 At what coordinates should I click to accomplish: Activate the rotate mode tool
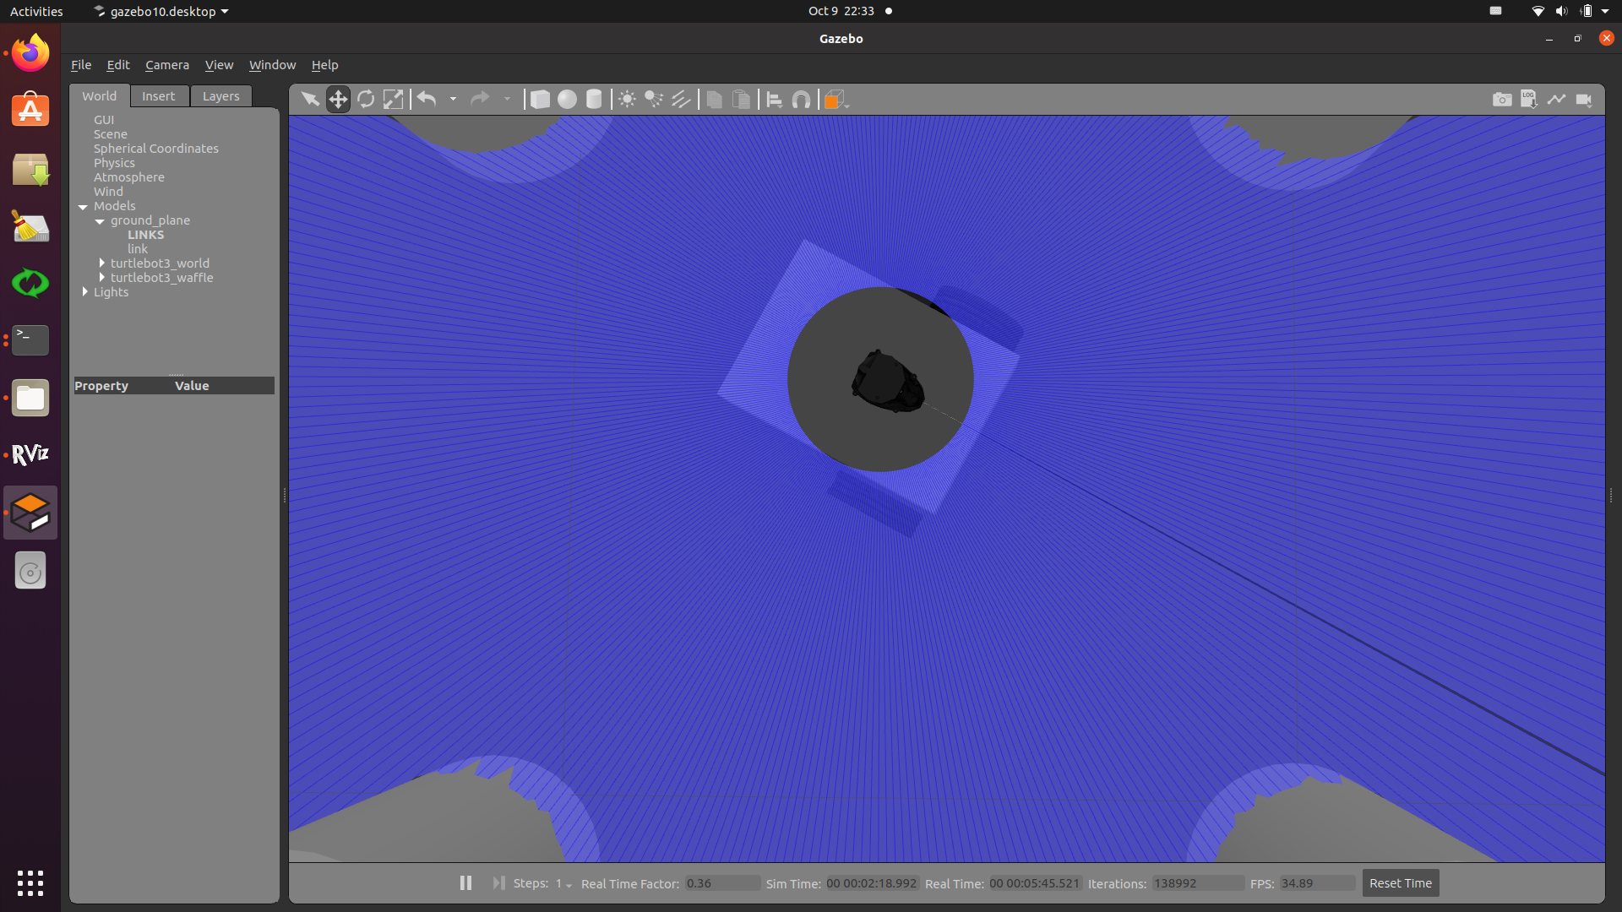point(366,100)
